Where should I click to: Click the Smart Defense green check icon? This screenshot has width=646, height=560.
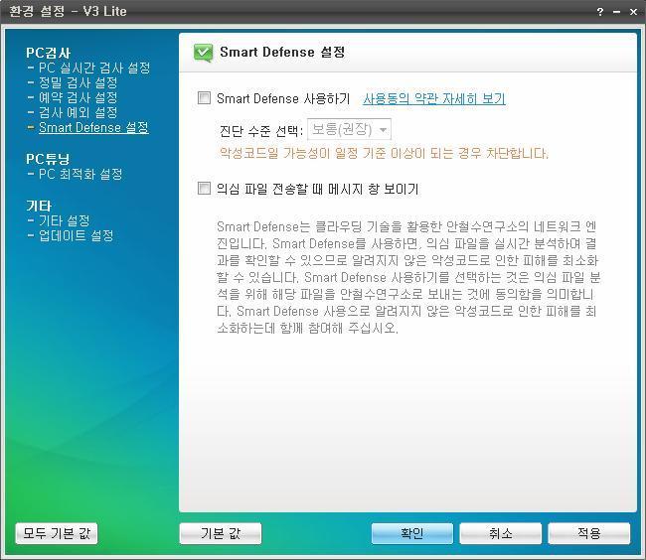pyautogui.click(x=203, y=53)
